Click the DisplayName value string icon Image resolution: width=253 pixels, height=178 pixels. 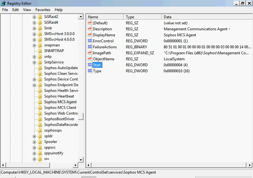tap(90, 35)
